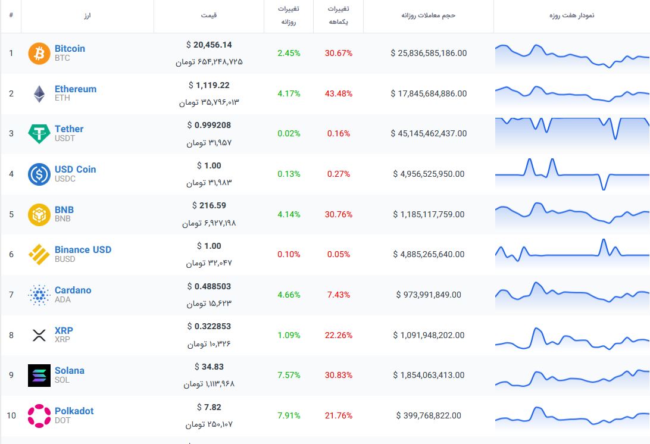The width and height of the screenshot is (650, 444).
Task: Sort by the تغییرات یکماهه column header
Action: point(338,15)
